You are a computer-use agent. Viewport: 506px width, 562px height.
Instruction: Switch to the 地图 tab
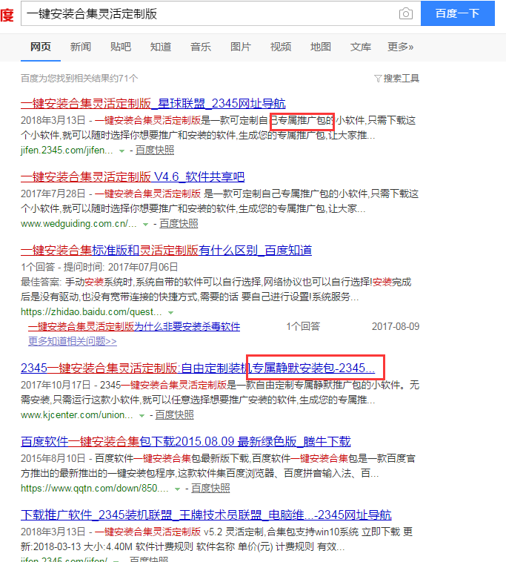point(321,47)
